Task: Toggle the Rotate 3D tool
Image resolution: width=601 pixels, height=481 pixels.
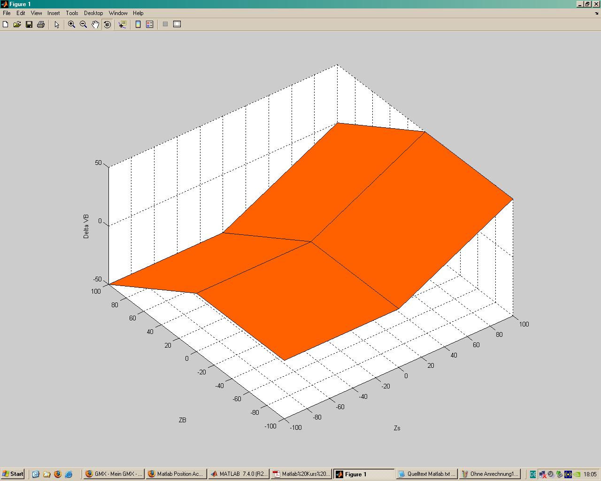Action: point(108,24)
